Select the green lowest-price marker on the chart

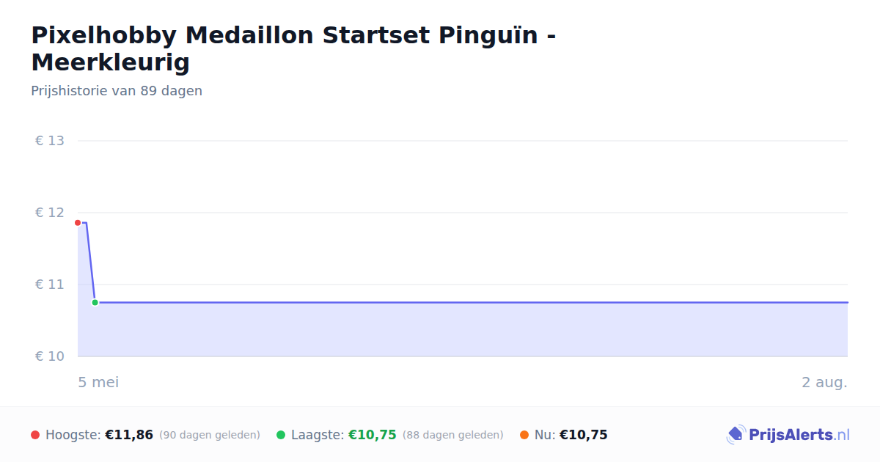click(x=95, y=302)
